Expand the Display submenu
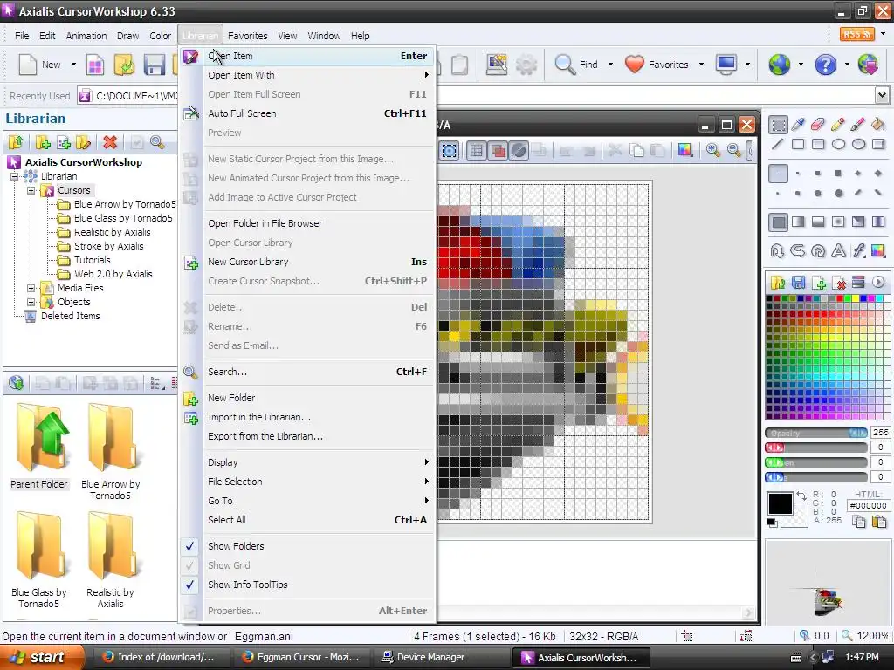 click(x=307, y=462)
